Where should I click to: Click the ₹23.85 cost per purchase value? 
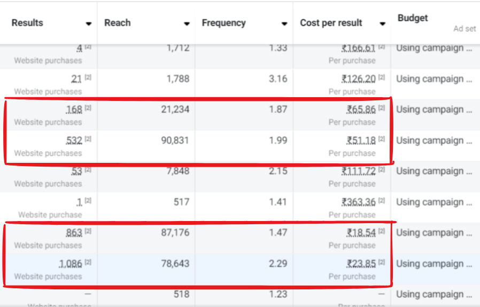361,264
